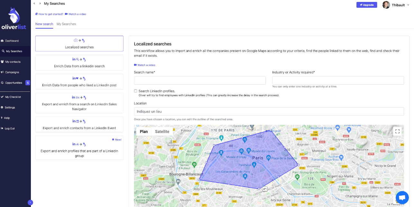Screen dimensions: 414x207
Task: Select Enrich Data from a LinkedIn search
Action: (79, 62)
